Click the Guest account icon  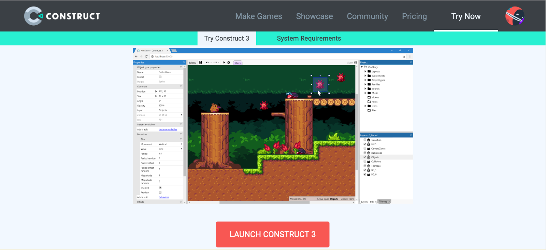(x=356, y=62)
